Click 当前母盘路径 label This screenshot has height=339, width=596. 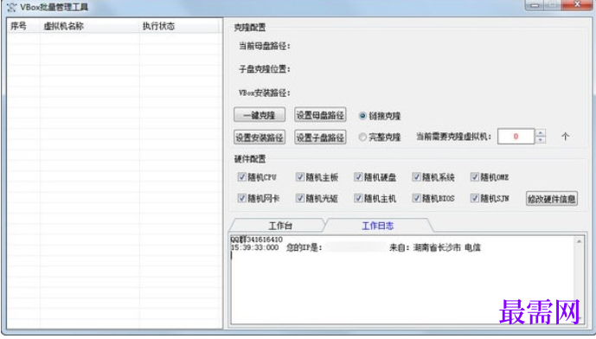(x=265, y=47)
